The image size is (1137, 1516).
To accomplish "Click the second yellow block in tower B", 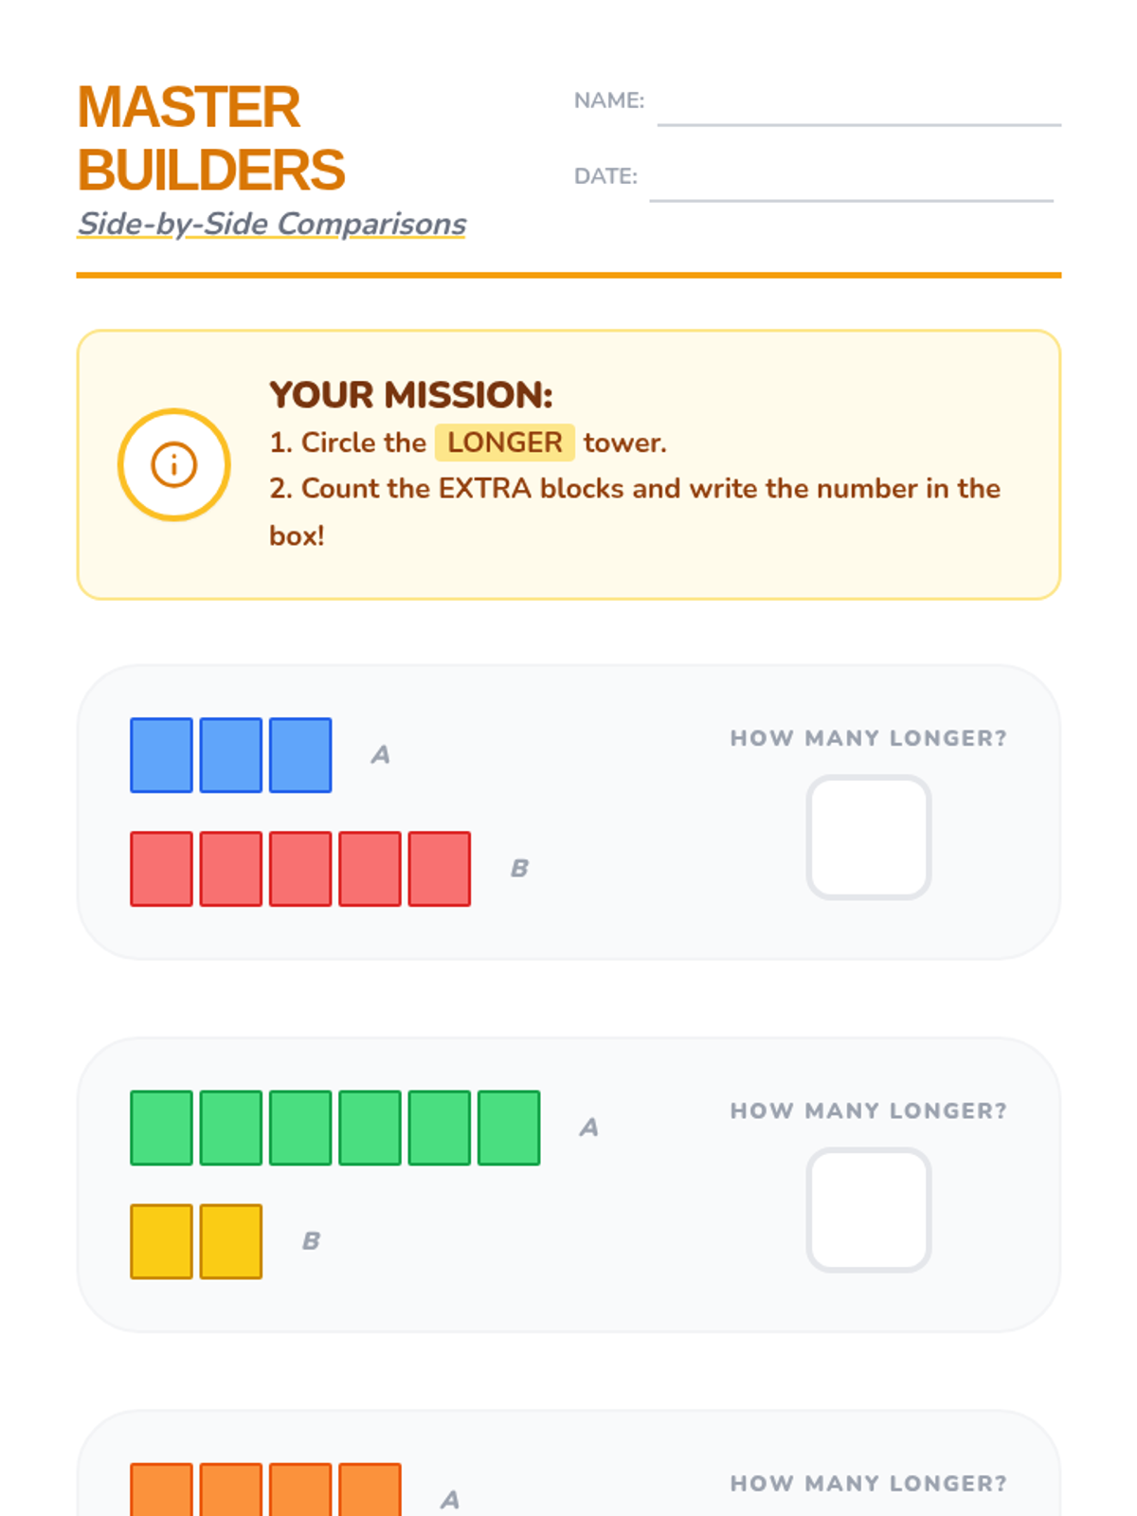I will click(231, 1241).
